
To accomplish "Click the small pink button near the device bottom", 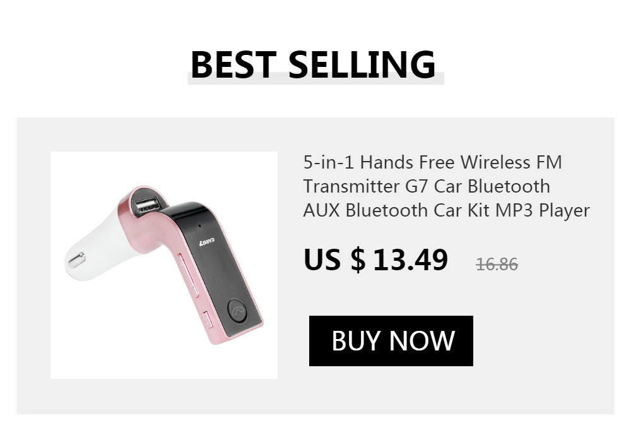I will 207,320.
